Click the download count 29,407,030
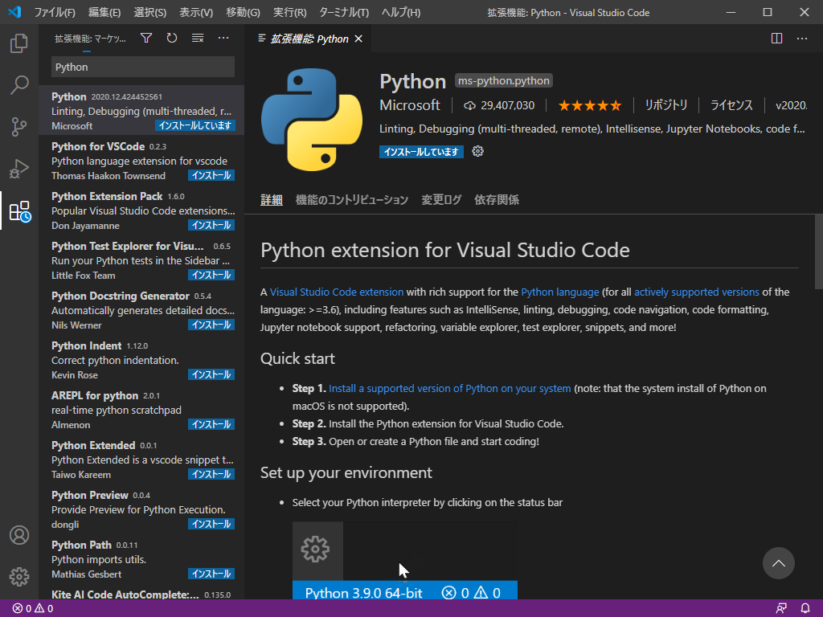823x617 pixels. (x=499, y=105)
